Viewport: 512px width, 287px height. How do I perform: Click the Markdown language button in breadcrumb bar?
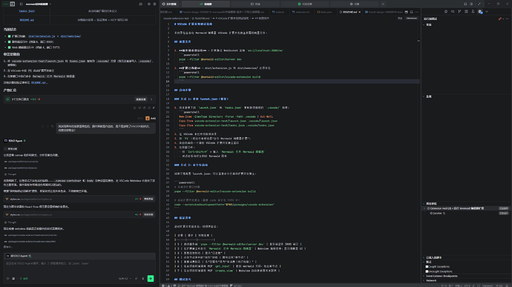(x=411, y=19)
